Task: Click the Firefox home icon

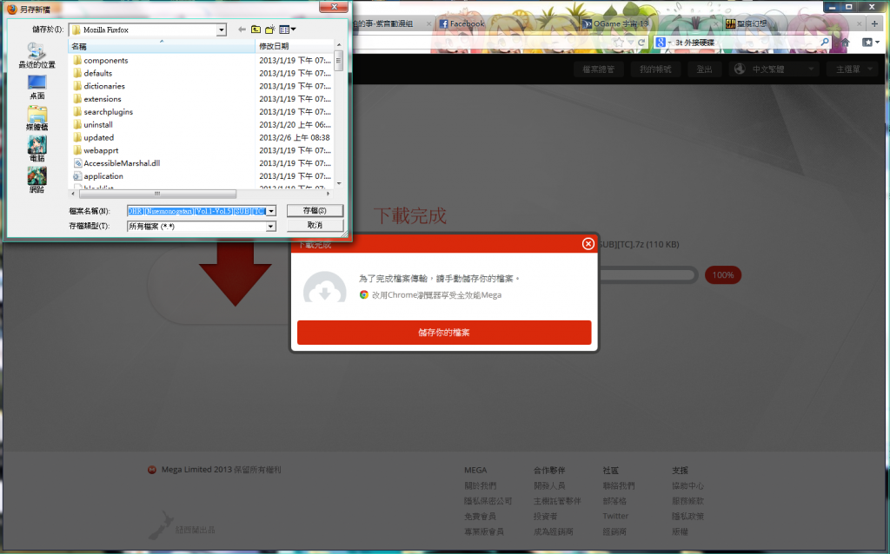Action: point(846,42)
